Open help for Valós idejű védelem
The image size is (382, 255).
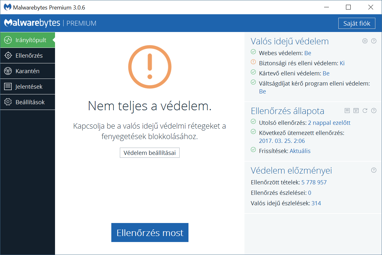tap(374, 41)
